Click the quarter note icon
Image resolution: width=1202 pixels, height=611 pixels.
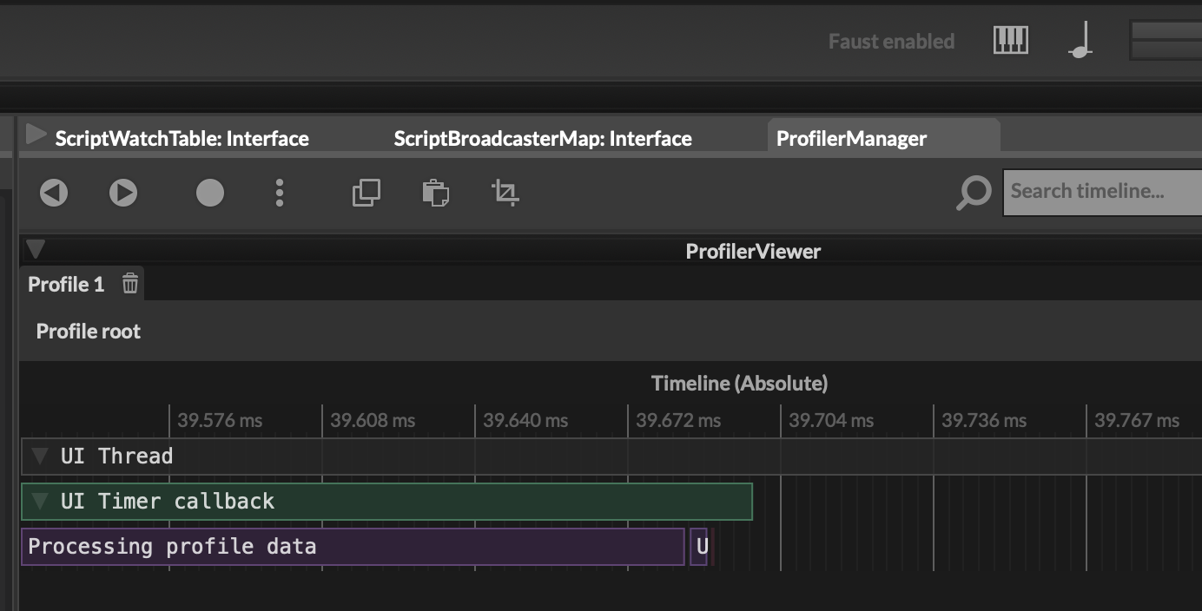[x=1080, y=40]
